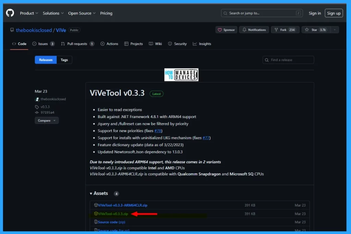Switch to the Projects tab
Viewport: 351px width, 234px height.
(133, 44)
